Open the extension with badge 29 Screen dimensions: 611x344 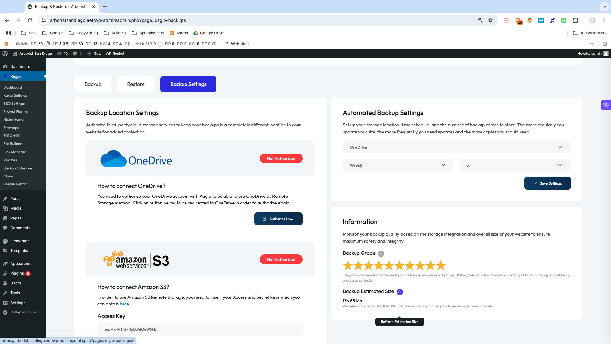click(x=519, y=21)
